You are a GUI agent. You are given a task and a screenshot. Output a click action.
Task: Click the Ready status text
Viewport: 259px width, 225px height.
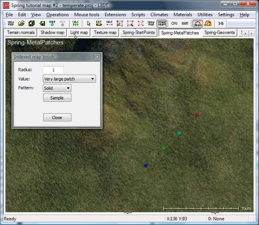(x=10, y=219)
